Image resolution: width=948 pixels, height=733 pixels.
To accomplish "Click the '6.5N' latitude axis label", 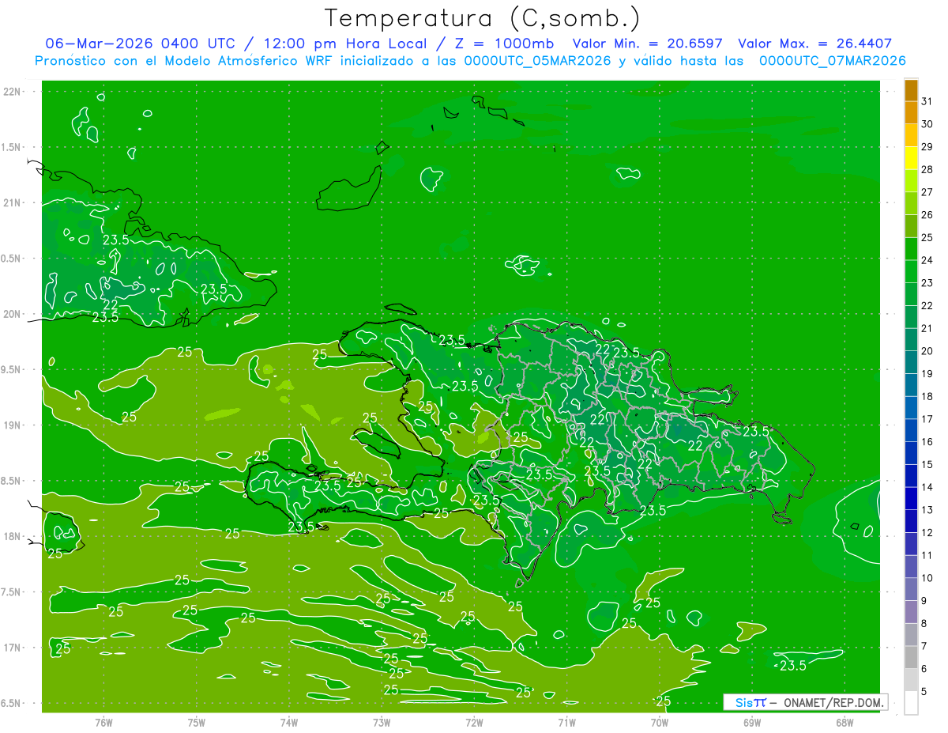I will (x=11, y=703).
